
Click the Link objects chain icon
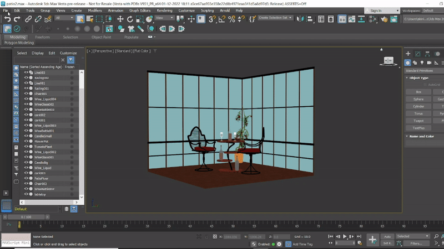pos(28,19)
